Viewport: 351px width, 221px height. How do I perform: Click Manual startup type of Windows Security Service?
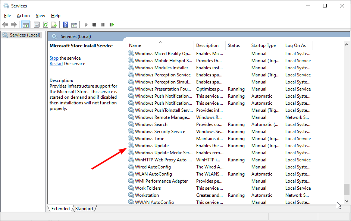point(259,131)
